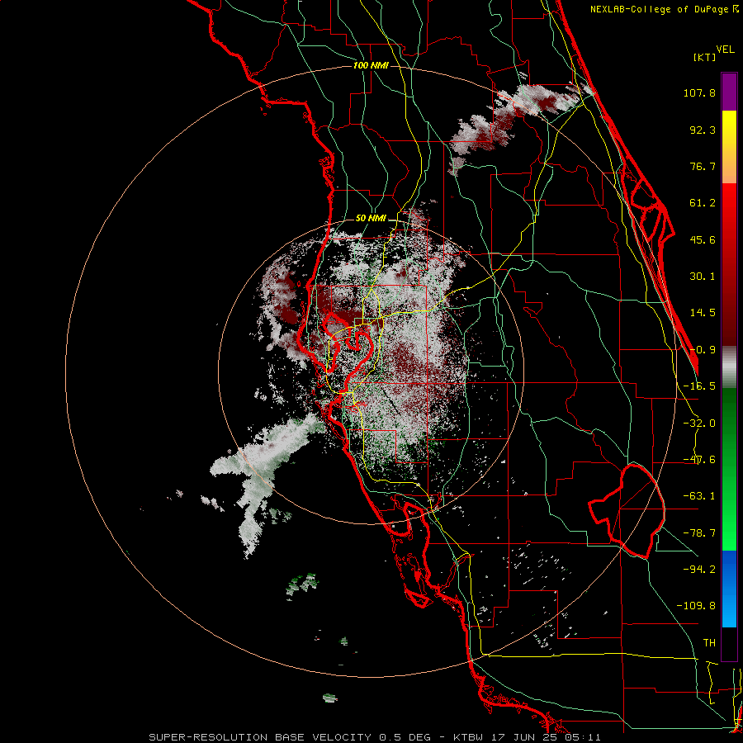743x743 pixels.
Task: Click the -16.5 legend value
Action: pyautogui.click(x=699, y=386)
